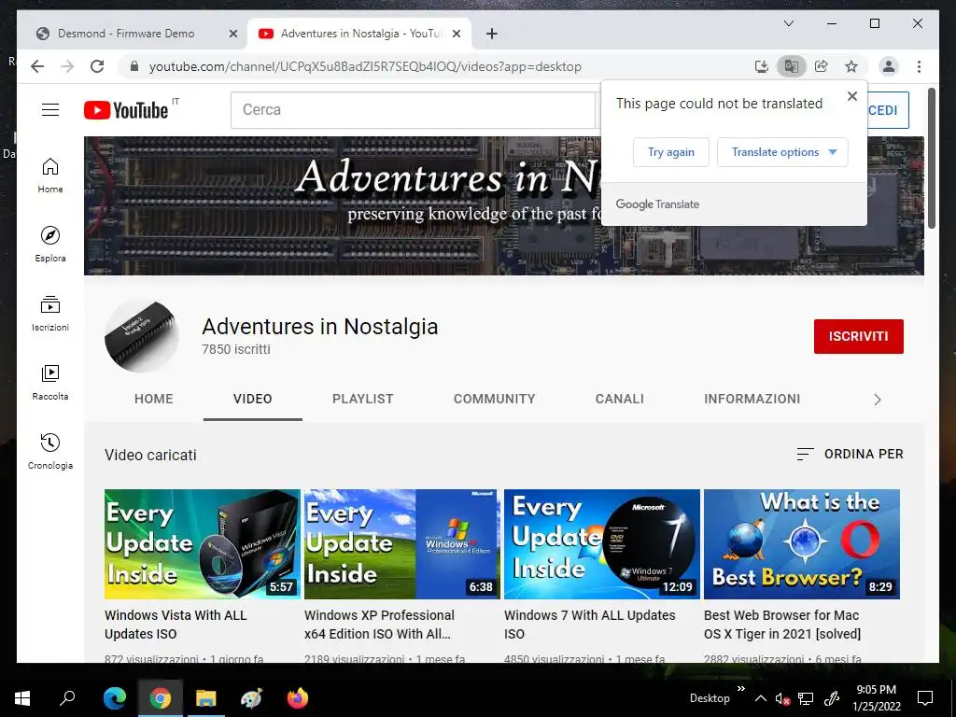Close the Adventures in Nostalgia tab
The width and height of the screenshot is (956, 717).
pyautogui.click(x=456, y=34)
